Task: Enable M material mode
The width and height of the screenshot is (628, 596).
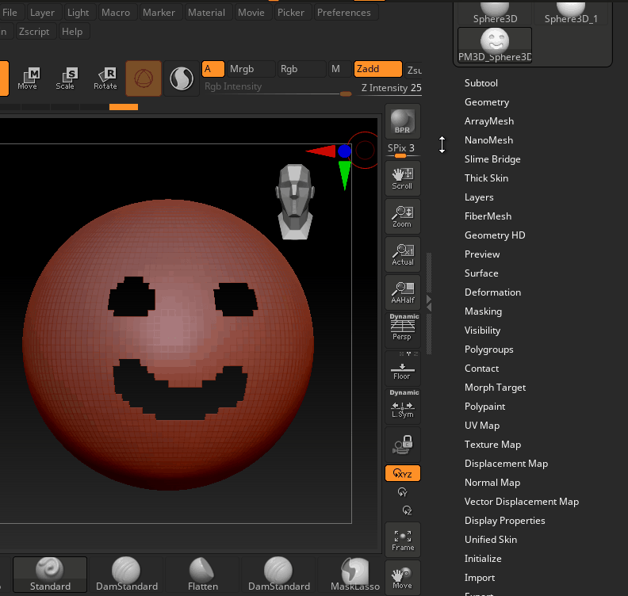Action: click(x=340, y=69)
